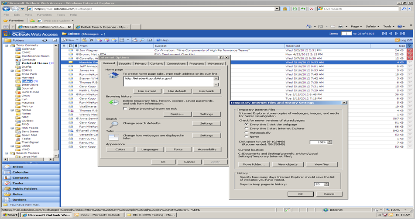415x219 pixels.
Task: Enable 'Delete browsing history on exit' checkbox
Action: point(125,109)
